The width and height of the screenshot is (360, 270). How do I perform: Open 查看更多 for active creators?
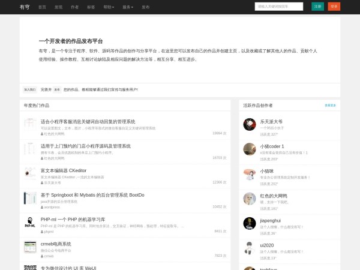(x=330, y=106)
